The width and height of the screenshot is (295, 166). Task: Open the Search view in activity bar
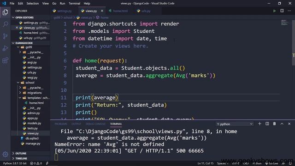click(x=5, y=24)
